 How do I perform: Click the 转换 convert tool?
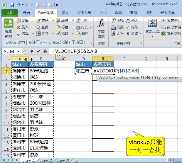click(x=62, y=21)
